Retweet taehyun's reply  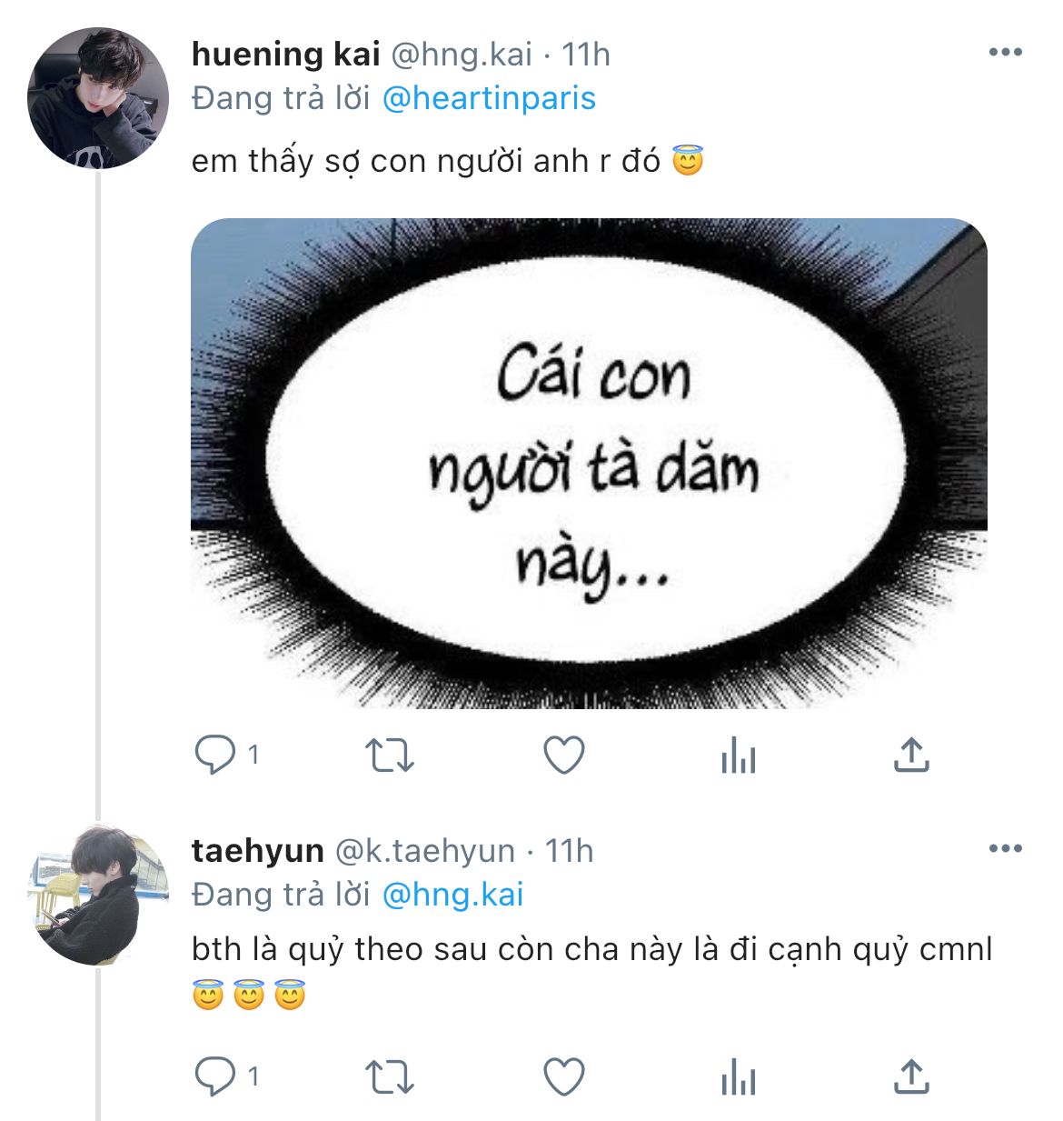[389, 1077]
